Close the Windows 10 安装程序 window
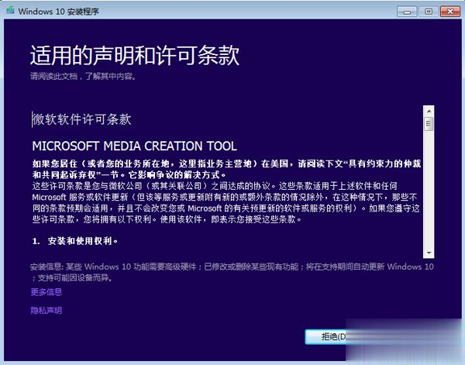The width and height of the screenshot is (465, 365). pos(450,12)
